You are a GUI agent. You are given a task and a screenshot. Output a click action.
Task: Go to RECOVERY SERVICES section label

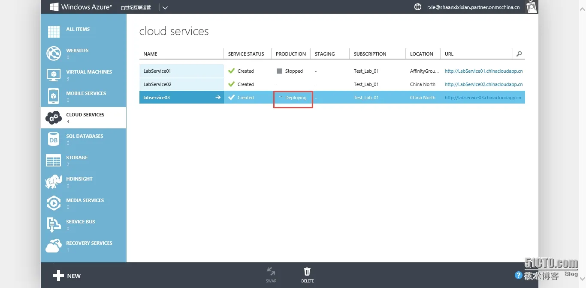point(89,243)
